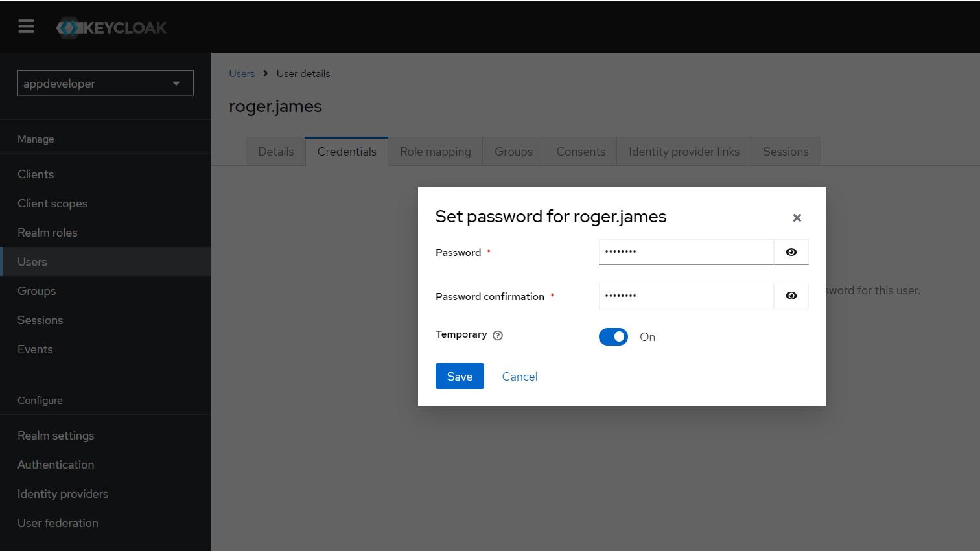The width and height of the screenshot is (980, 551).
Task: Open the Role mapping tab
Action: coord(436,152)
